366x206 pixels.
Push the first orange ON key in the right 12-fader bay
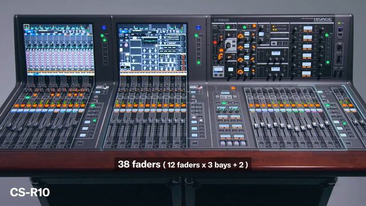tap(252, 105)
